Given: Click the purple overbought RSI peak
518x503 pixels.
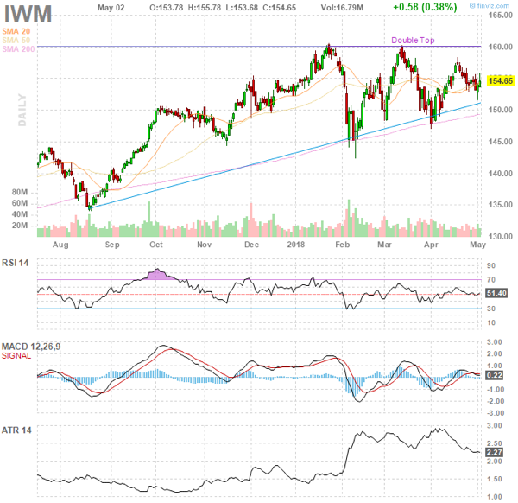Looking at the screenshot, I should coord(159,275).
